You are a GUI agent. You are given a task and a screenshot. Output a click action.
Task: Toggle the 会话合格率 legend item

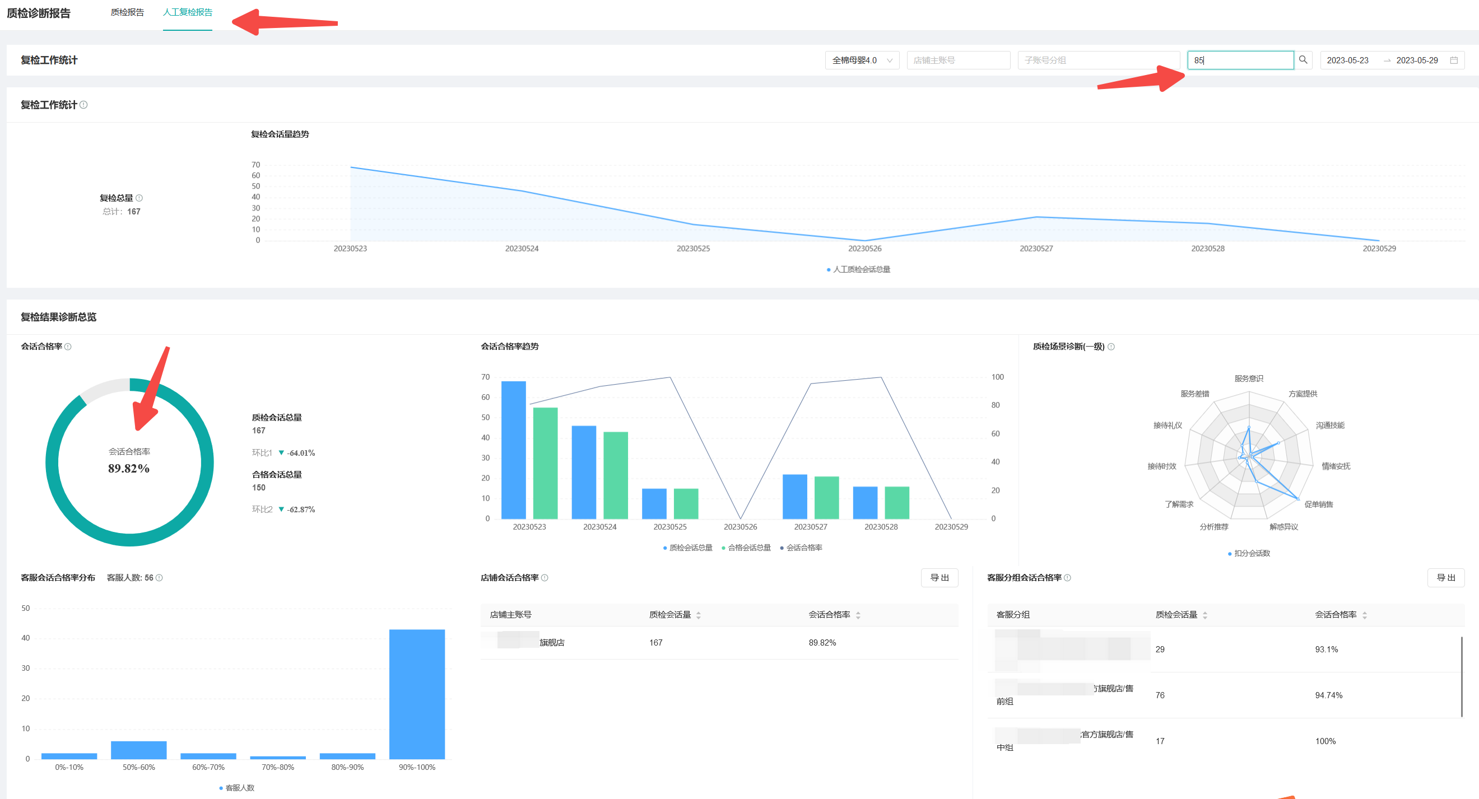pyautogui.click(x=801, y=548)
